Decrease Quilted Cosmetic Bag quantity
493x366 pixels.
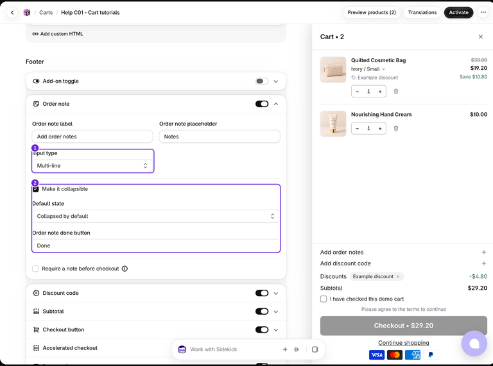pos(357,92)
